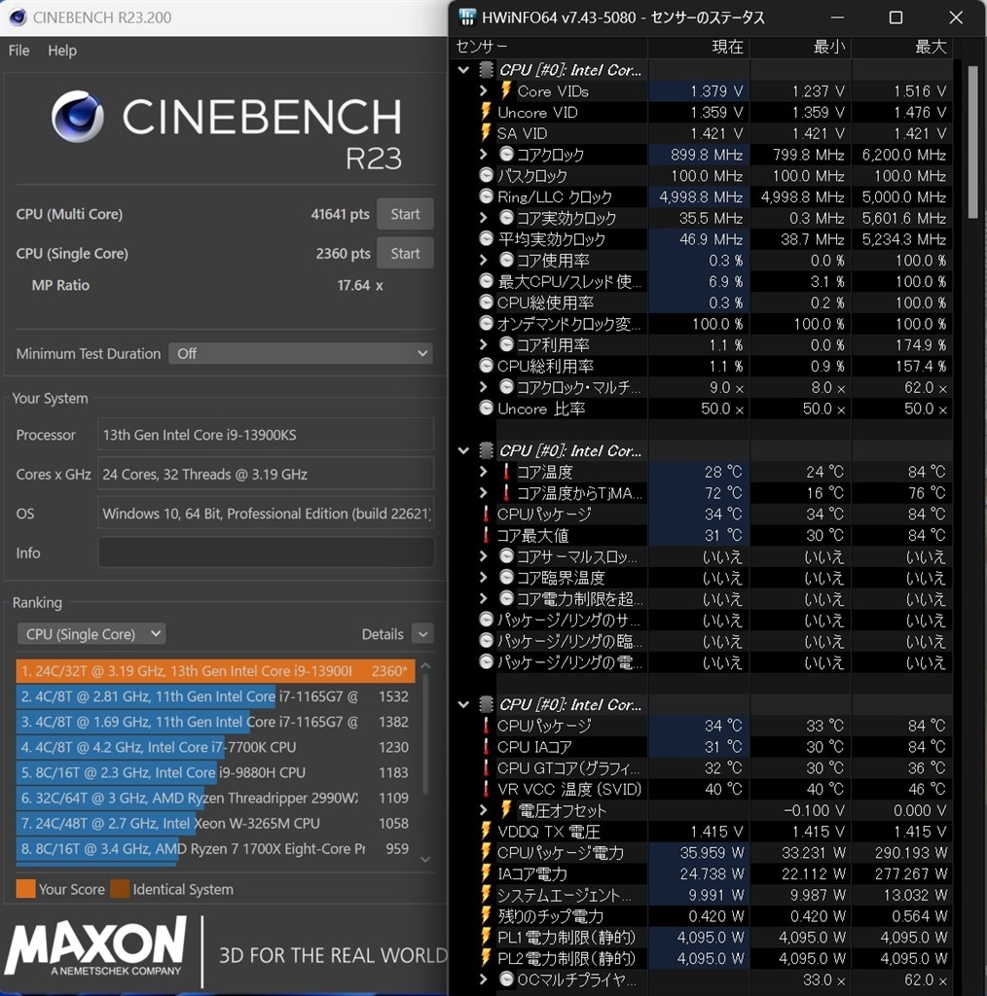Image resolution: width=987 pixels, height=996 pixels.
Task: Select the i7-7700K ranking entry
Action: pos(215,747)
